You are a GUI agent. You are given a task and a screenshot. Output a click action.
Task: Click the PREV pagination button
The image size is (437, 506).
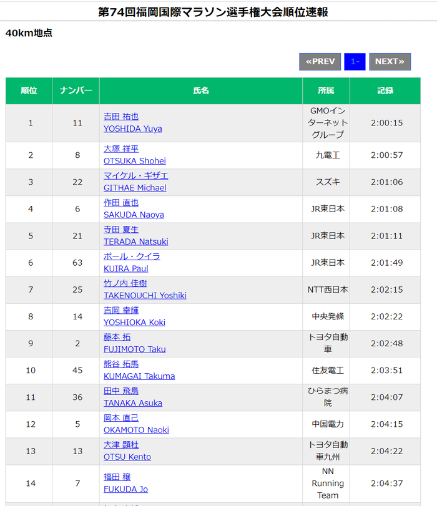320,61
